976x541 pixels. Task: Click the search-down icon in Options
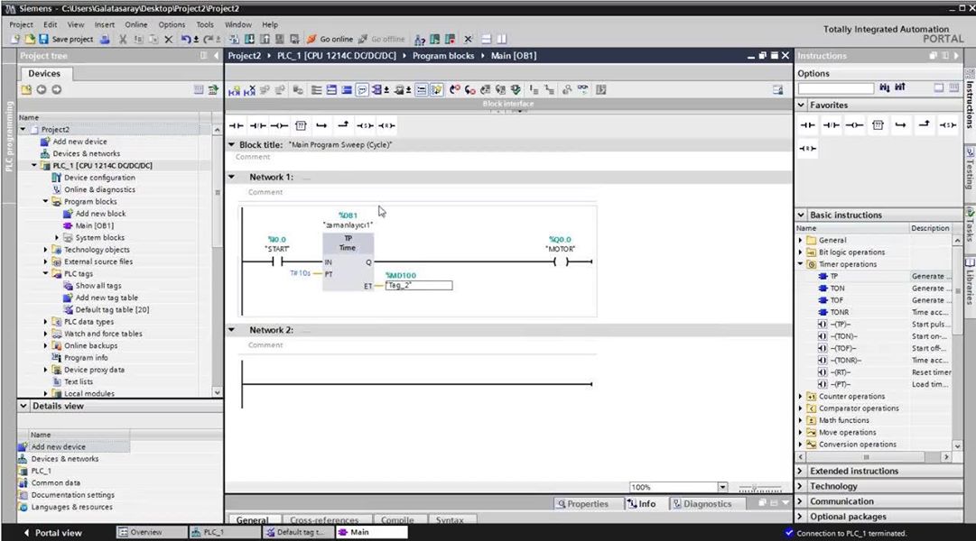click(x=885, y=88)
